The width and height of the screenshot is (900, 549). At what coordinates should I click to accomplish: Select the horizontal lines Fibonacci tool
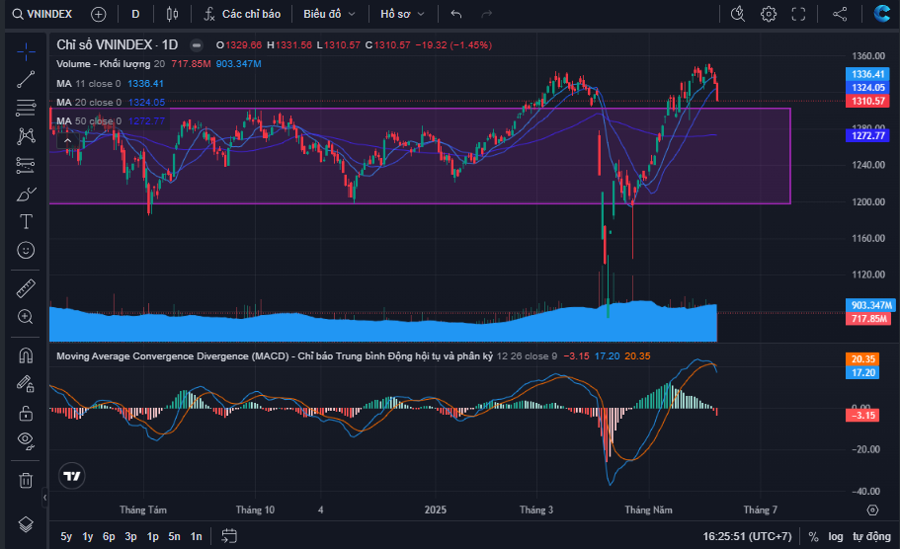click(26, 108)
